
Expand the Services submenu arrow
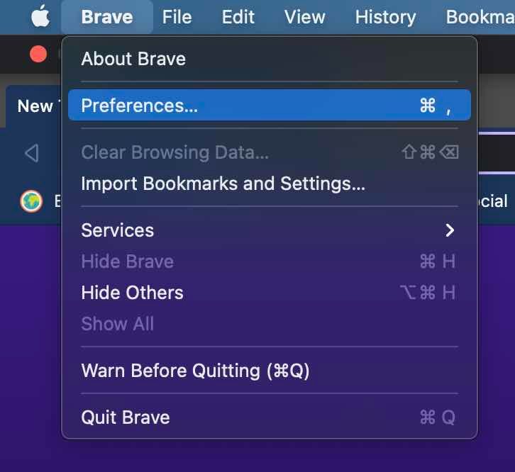tap(450, 230)
